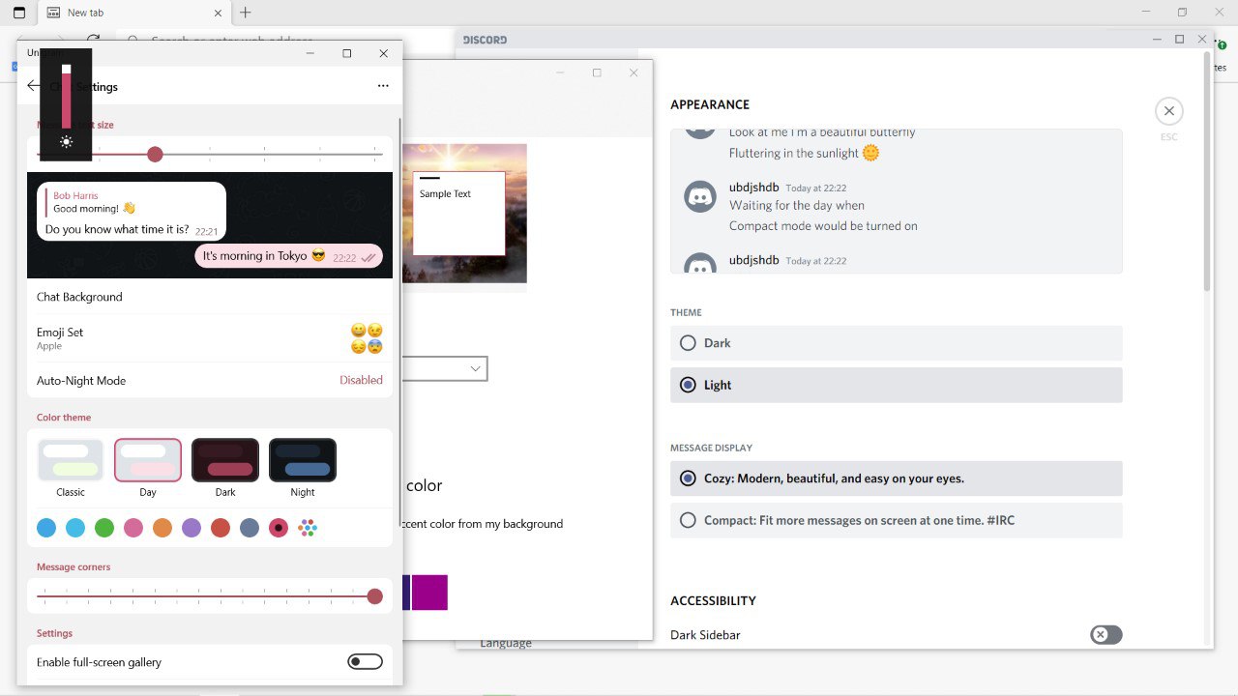The width and height of the screenshot is (1238, 696).
Task: Select the magenta accent color square
Action: click(x=429, y=593)
